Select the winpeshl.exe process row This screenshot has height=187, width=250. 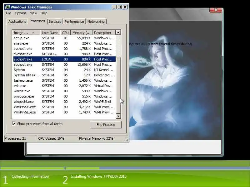pyautogui.click(x=64, y=102)
